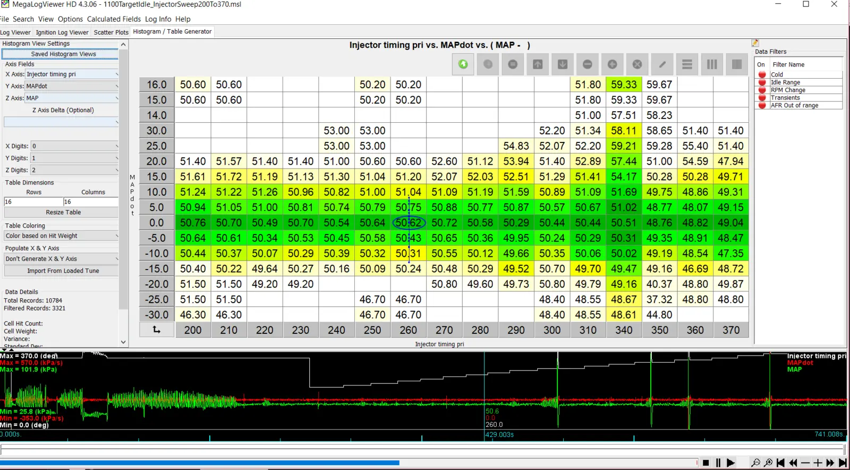The width and height of the screenshot is (850, 470).
Task: Open the Log Info menu
Action: pyautogui.click(x=158, y=19)
